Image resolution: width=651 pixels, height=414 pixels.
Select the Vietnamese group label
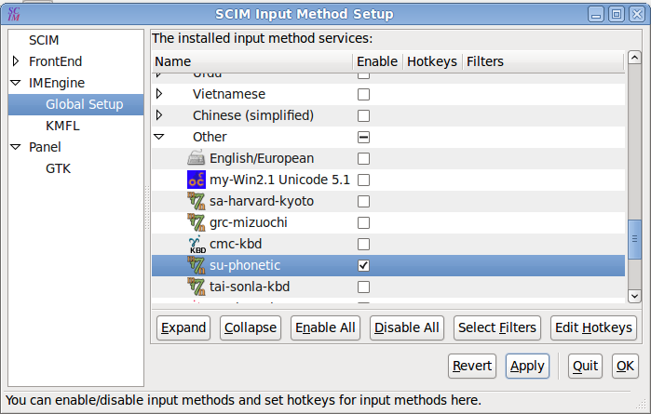(229, 94)
